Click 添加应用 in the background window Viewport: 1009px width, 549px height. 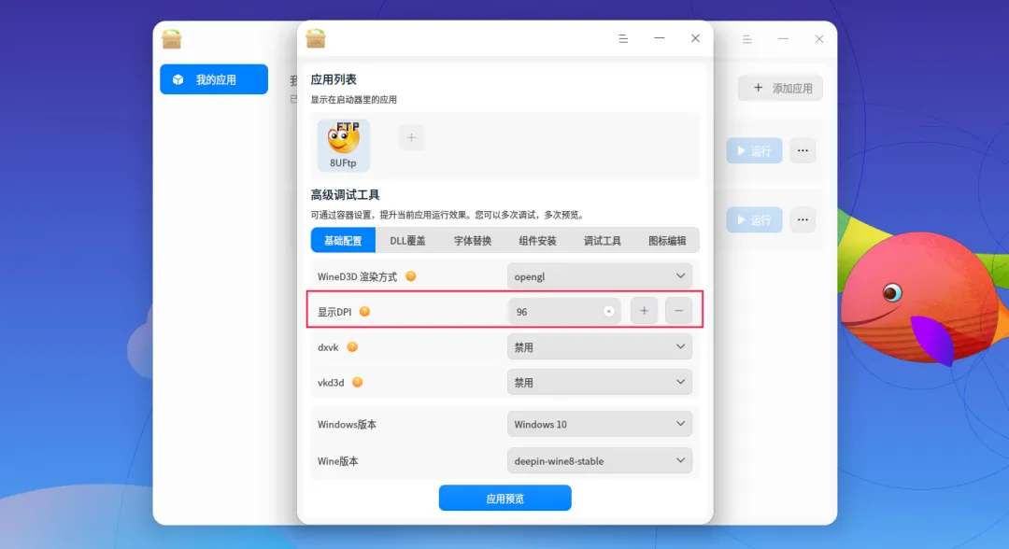(x=780, y=88)
